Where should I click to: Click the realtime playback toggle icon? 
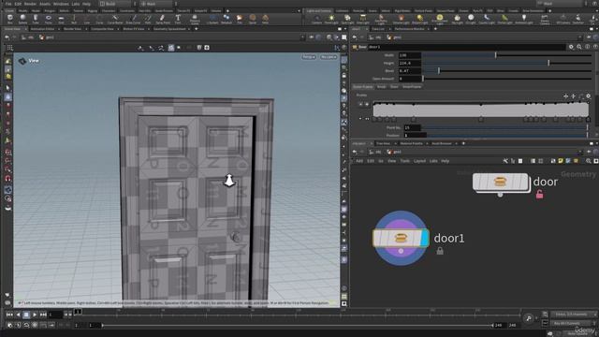(x=10, y=325)
